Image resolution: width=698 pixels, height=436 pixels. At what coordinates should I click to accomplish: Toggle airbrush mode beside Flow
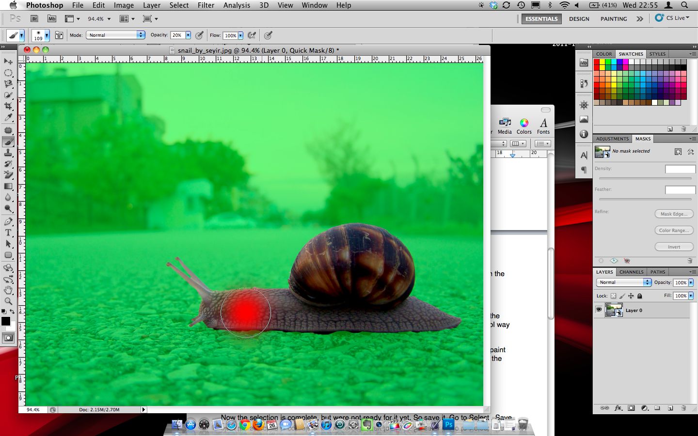tap(252, 35)
